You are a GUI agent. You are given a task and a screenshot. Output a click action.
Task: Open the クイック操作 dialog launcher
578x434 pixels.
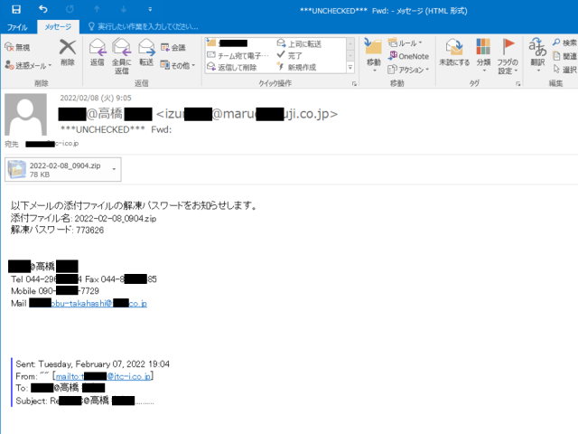click(354, 84)
